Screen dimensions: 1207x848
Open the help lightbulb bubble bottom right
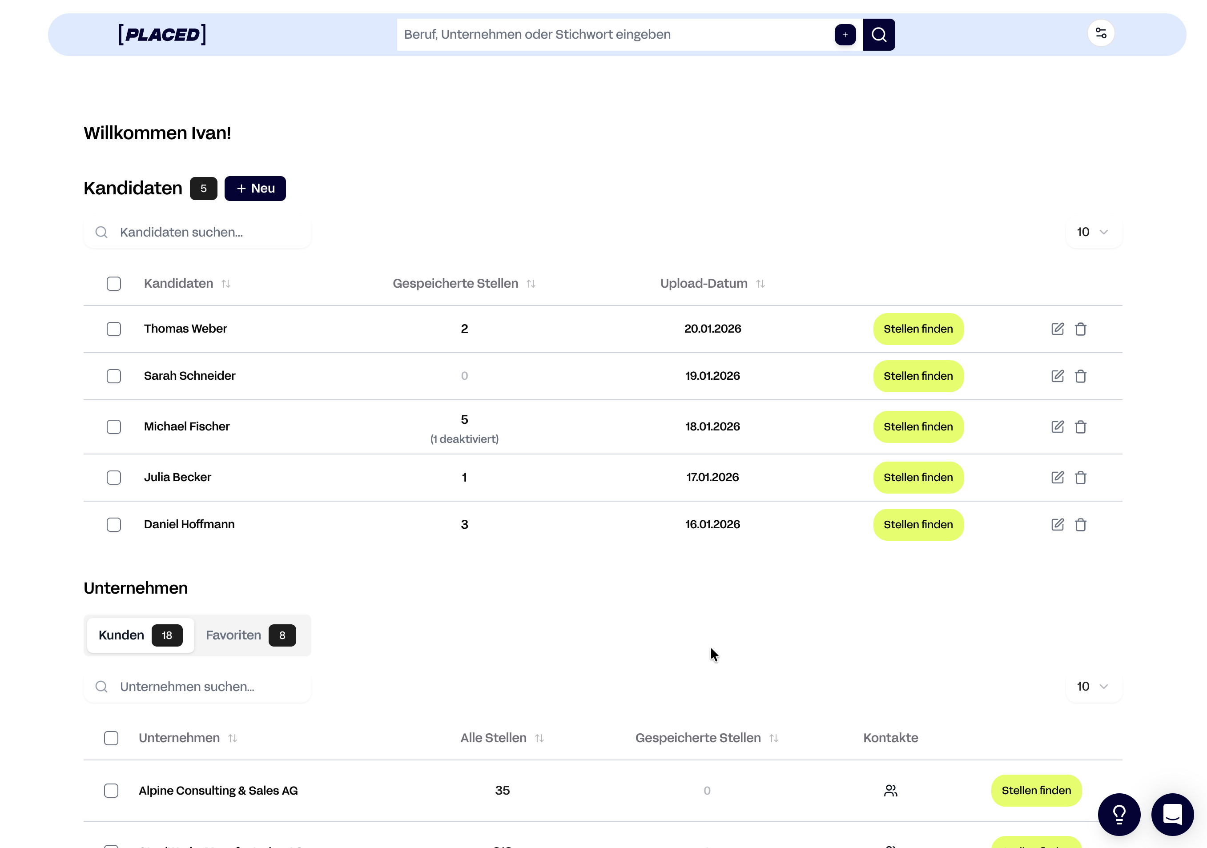(1119, 814)
